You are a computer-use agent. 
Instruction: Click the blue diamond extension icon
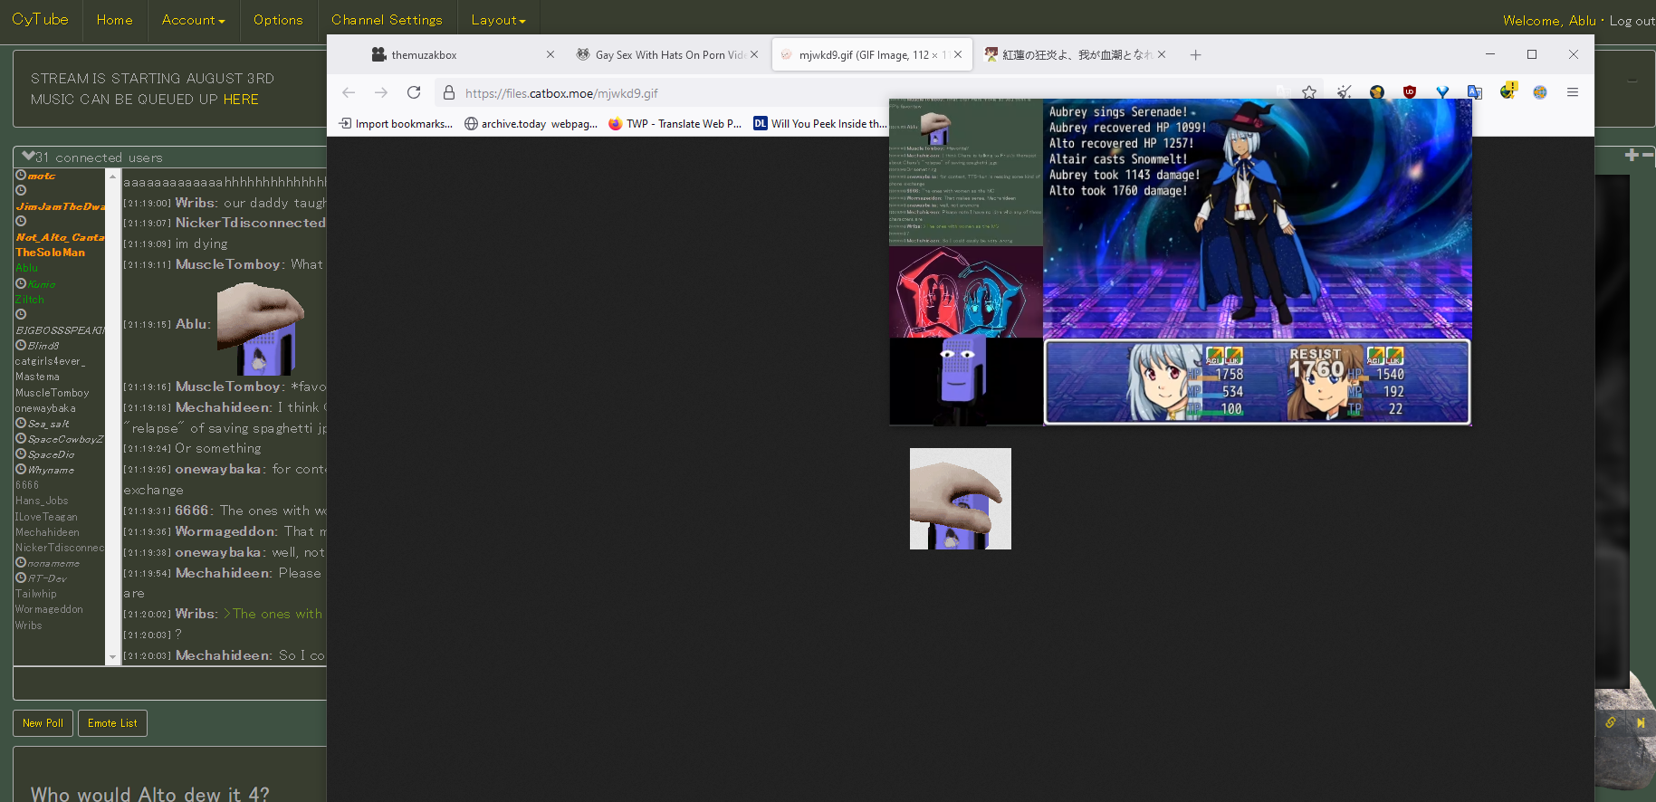(1442, 92)
